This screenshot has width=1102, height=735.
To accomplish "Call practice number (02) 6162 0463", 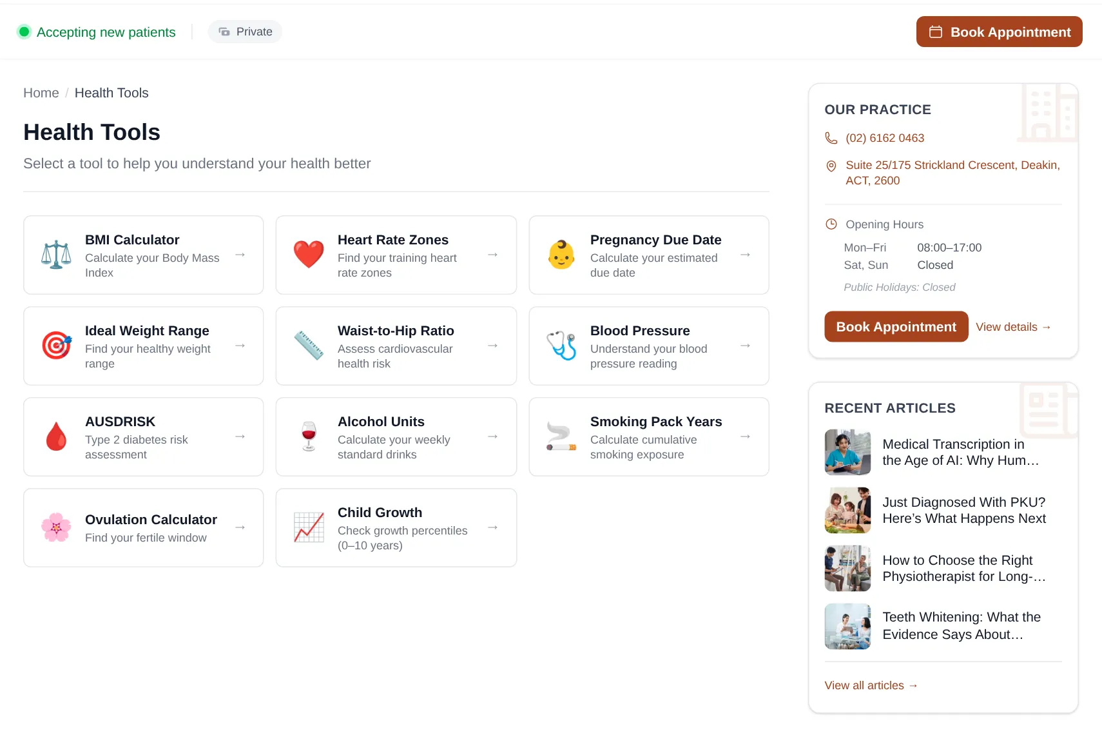I will pos(885,138).
